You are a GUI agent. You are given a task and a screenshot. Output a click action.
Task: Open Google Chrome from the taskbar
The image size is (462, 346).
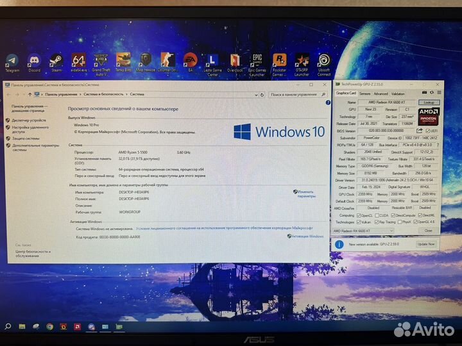point(50,327)
